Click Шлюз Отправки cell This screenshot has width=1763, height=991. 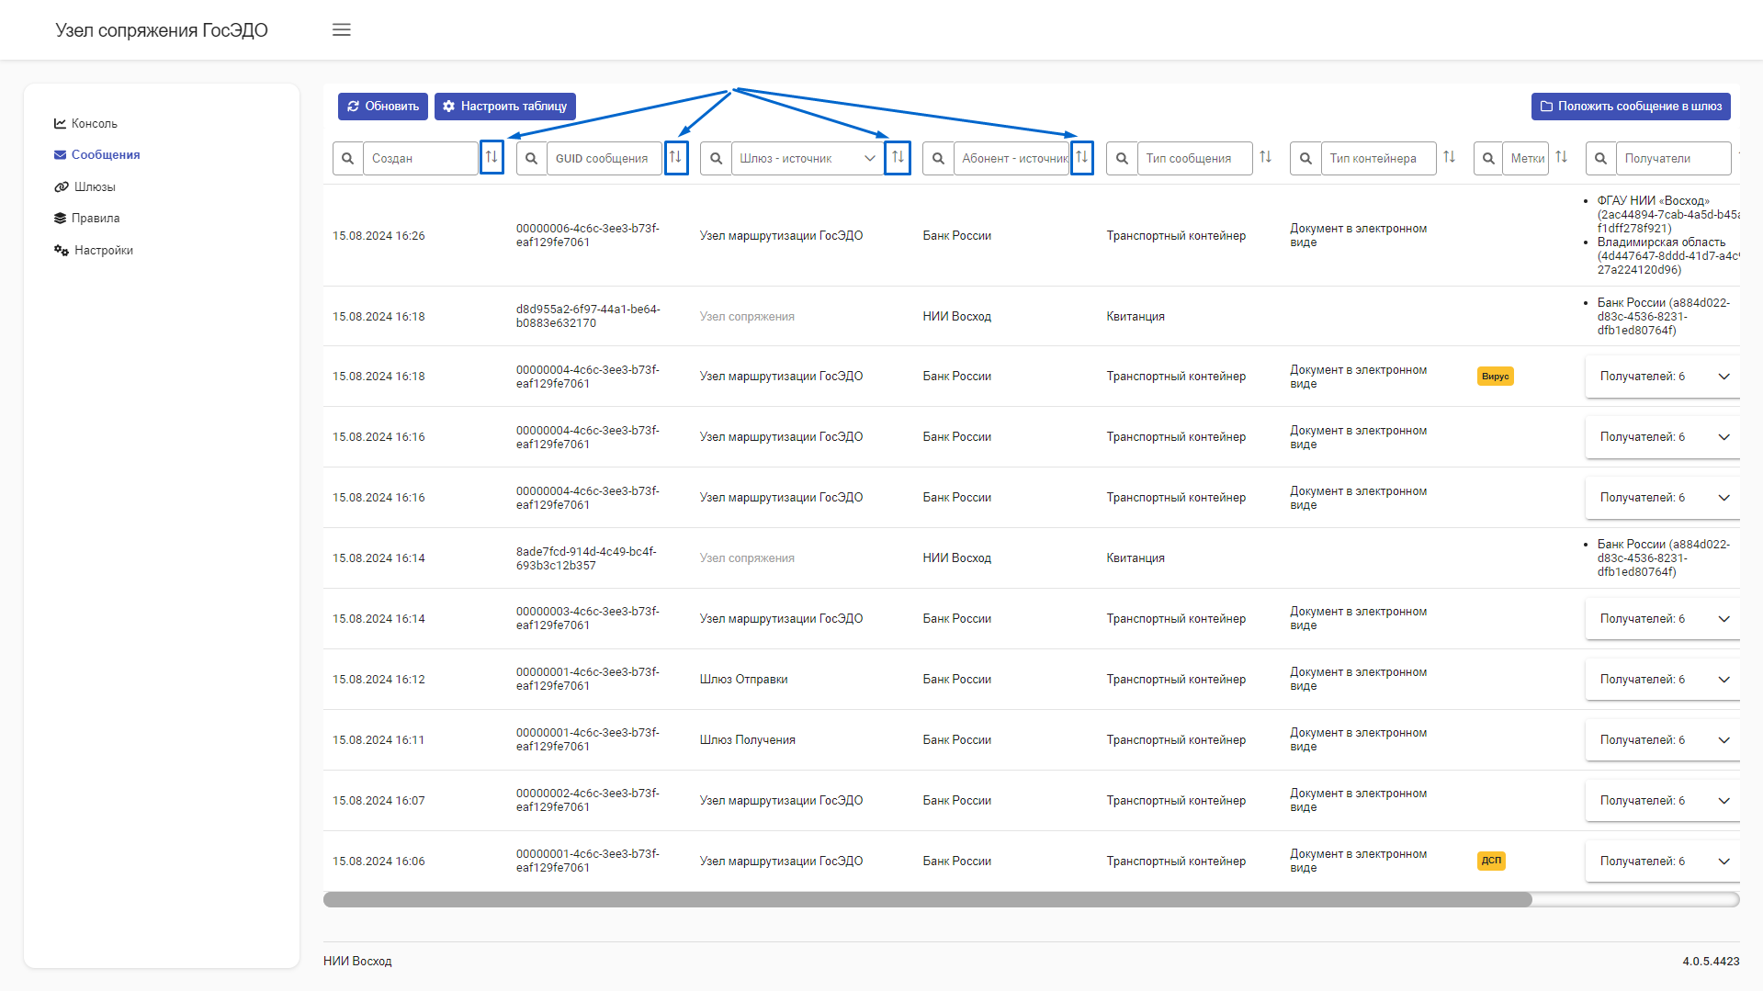click(743, 680)
